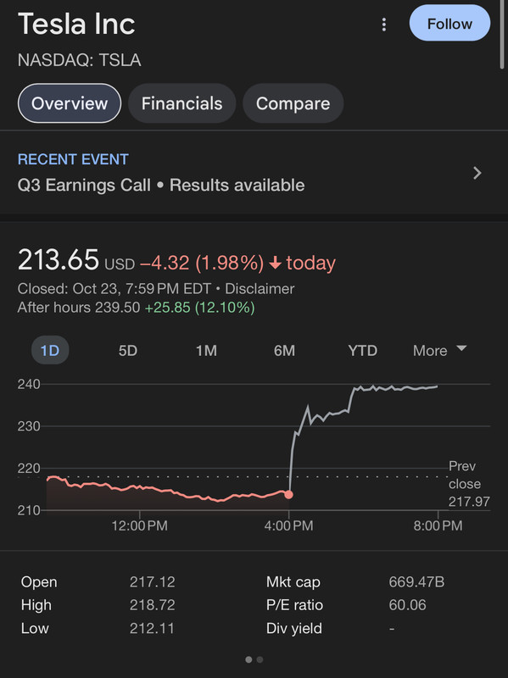This screenshot has width=508, height=678.
Task: Show the 6M chart range
Action: pyautogui.click(x=284, y=350)
